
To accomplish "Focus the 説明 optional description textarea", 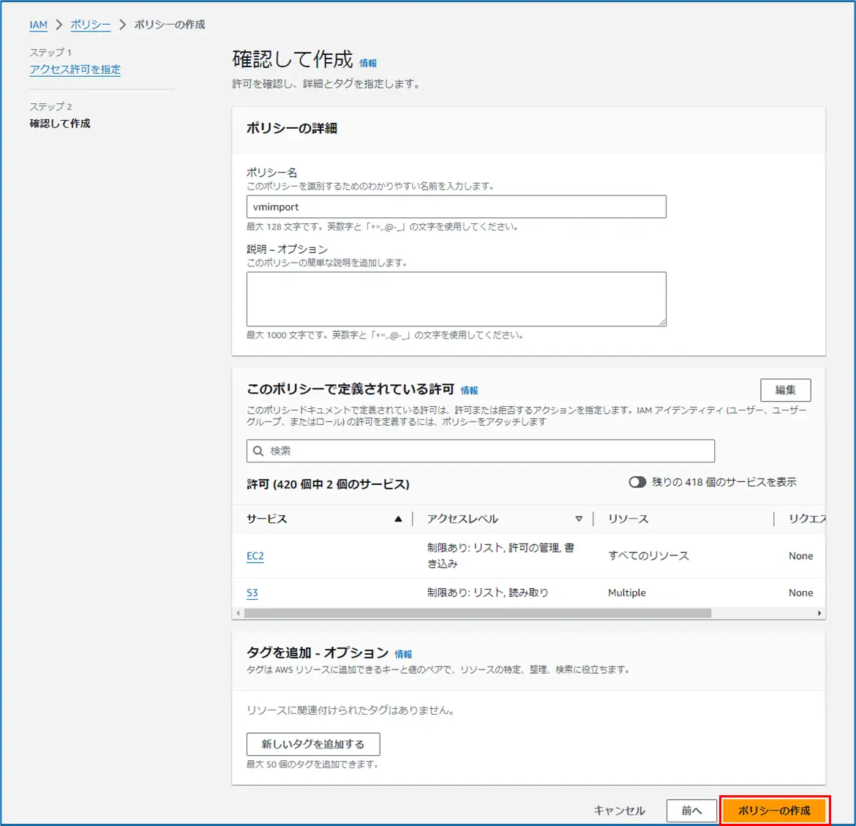I will pyautogui.click(x=456, y=299).
